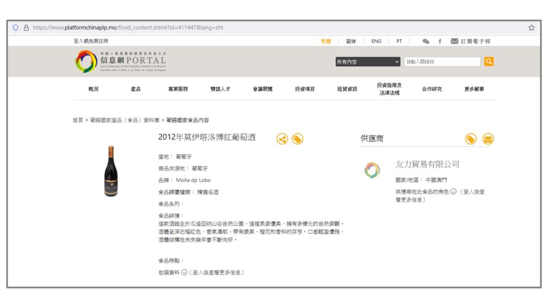Click the share icon beside the wine title
Screen dimensions: 548x308
(282, 139)
